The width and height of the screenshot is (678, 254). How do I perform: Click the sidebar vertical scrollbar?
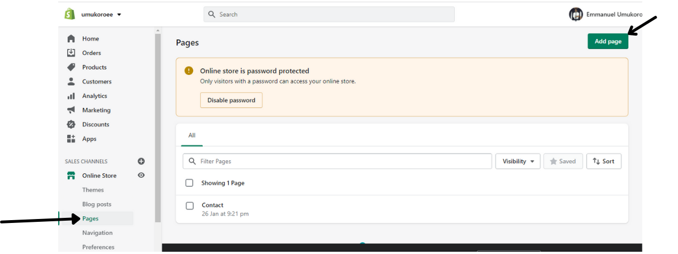[158, 128]
